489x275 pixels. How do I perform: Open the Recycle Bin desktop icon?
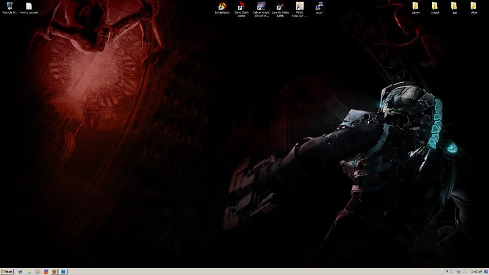pos(9,7)
